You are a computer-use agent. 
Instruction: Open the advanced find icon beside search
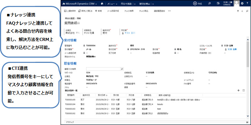coord(218,3)
